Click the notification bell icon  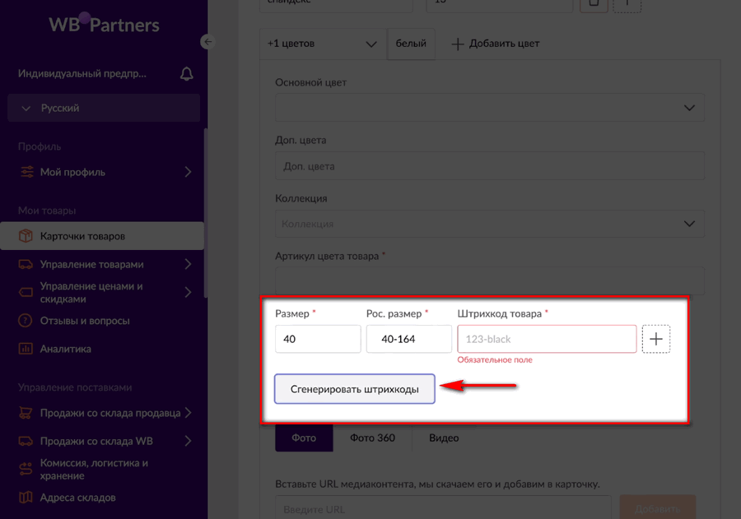[x=186, y=74]
